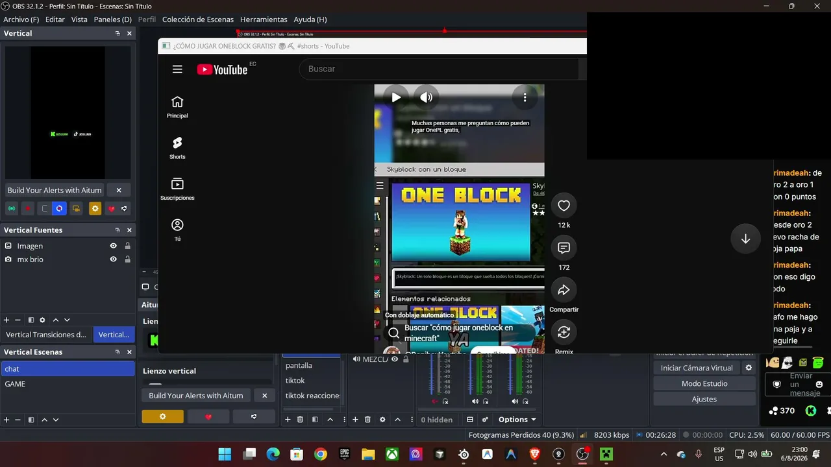The height and width of the screenshot is (467, 831).
Task: Mute the second audio mixer channel speaker
Action: click(x=476, y=401)
